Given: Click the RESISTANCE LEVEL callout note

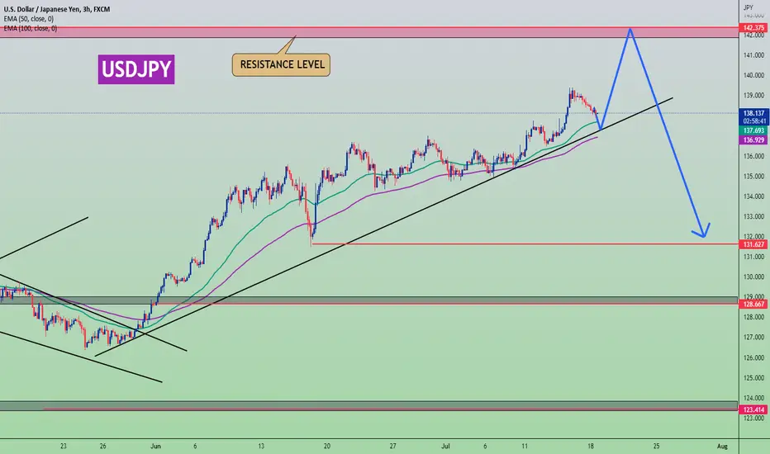Looking at the screenshot, I should [282, 64].
